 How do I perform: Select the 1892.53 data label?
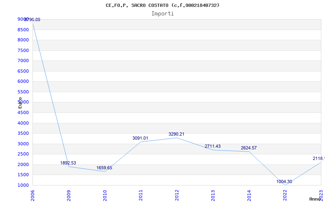coord(68,163)
